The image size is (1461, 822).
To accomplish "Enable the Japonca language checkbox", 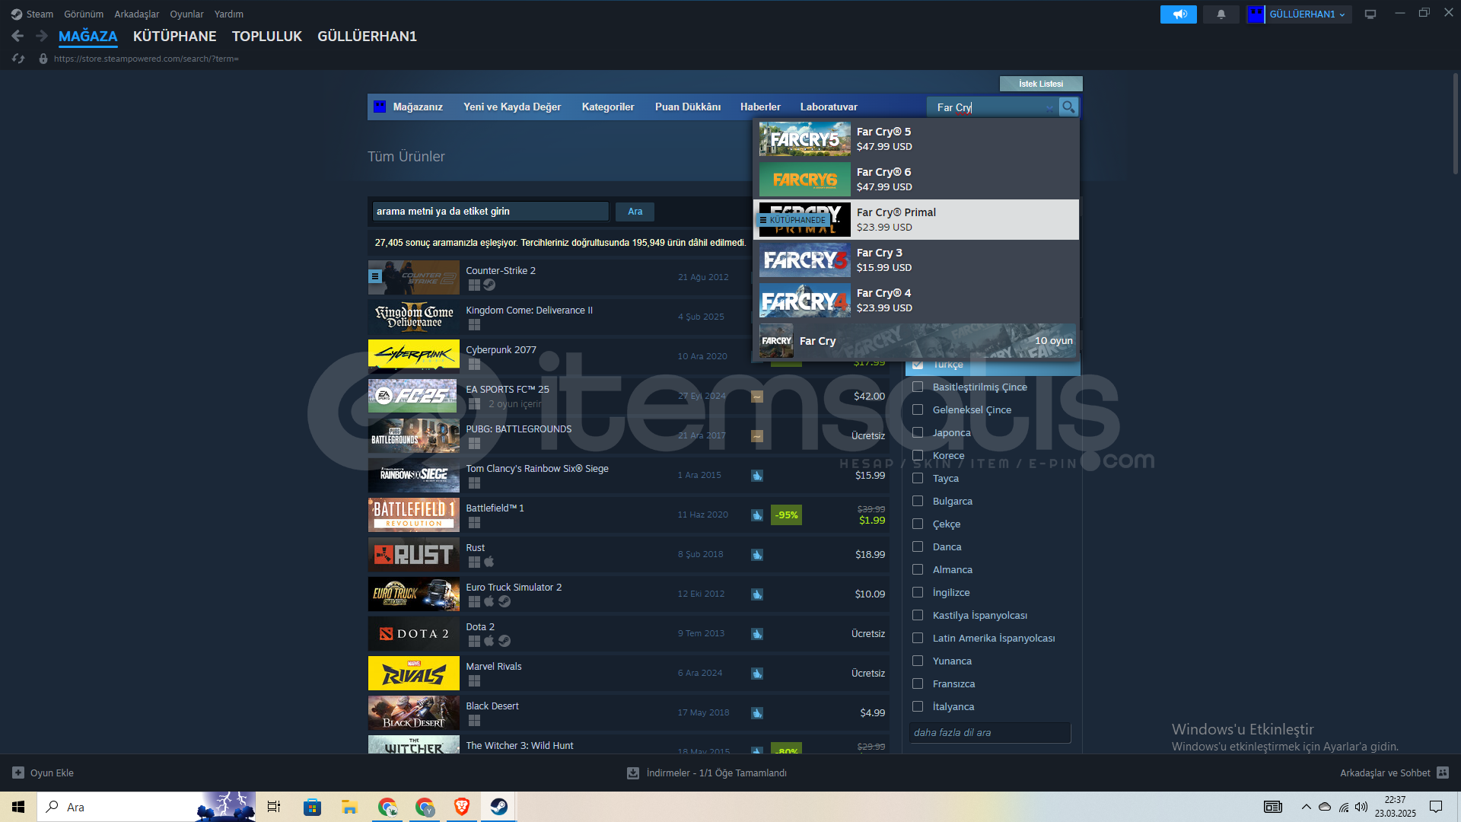I will [918, 432].
